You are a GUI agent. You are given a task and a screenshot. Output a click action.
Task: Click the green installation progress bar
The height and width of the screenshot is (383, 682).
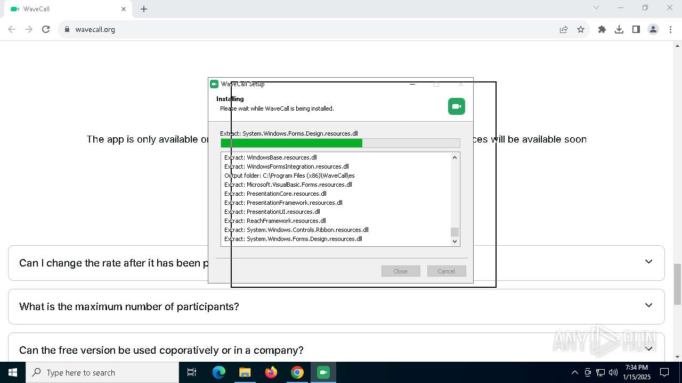(x=340, y=143)
